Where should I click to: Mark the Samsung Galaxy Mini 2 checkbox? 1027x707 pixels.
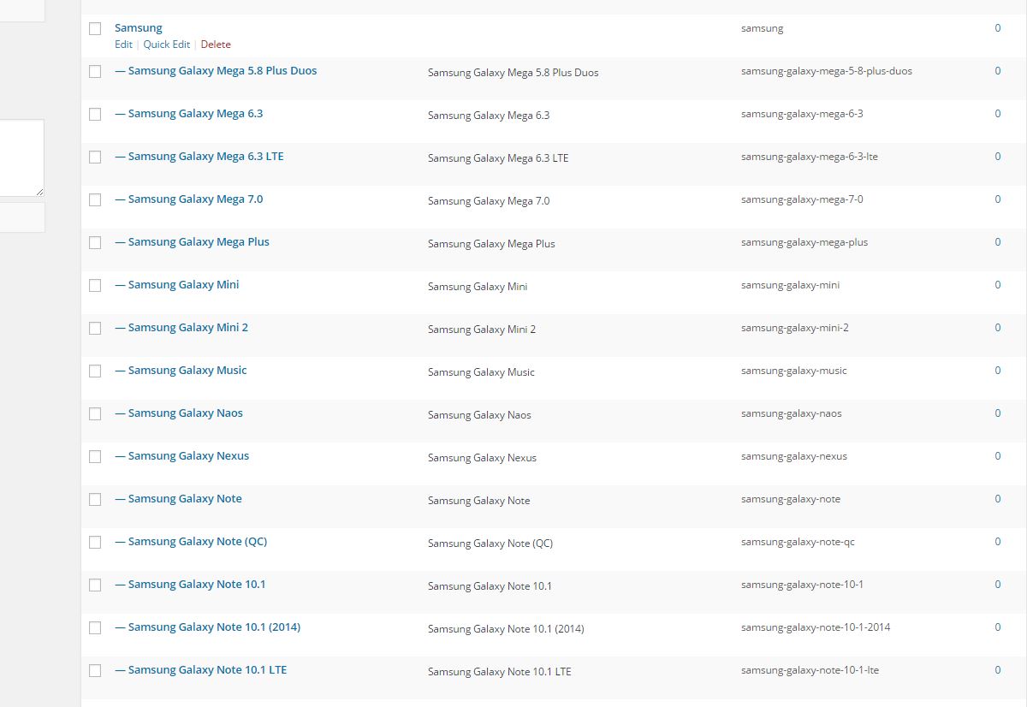(x=95, y=329)
